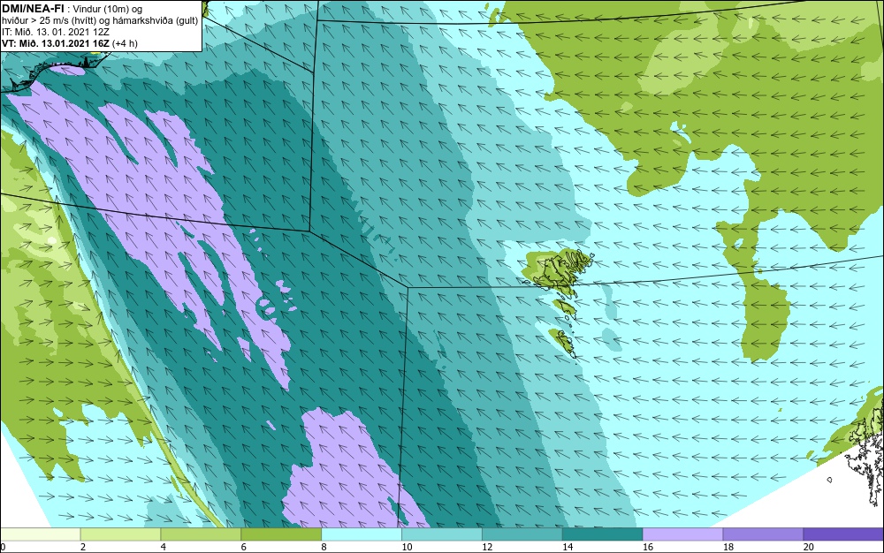Click the dark violet legend swatch above 20

click(844, 534)
